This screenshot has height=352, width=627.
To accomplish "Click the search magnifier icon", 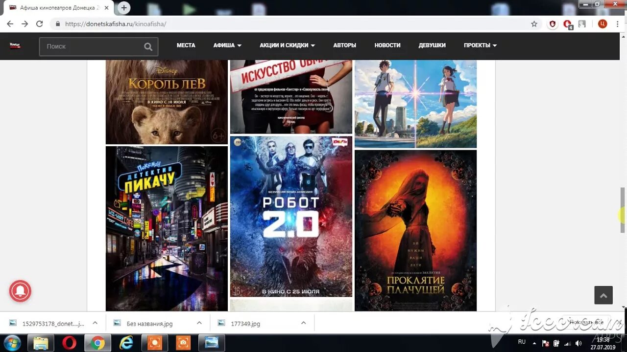I will 148,46.
